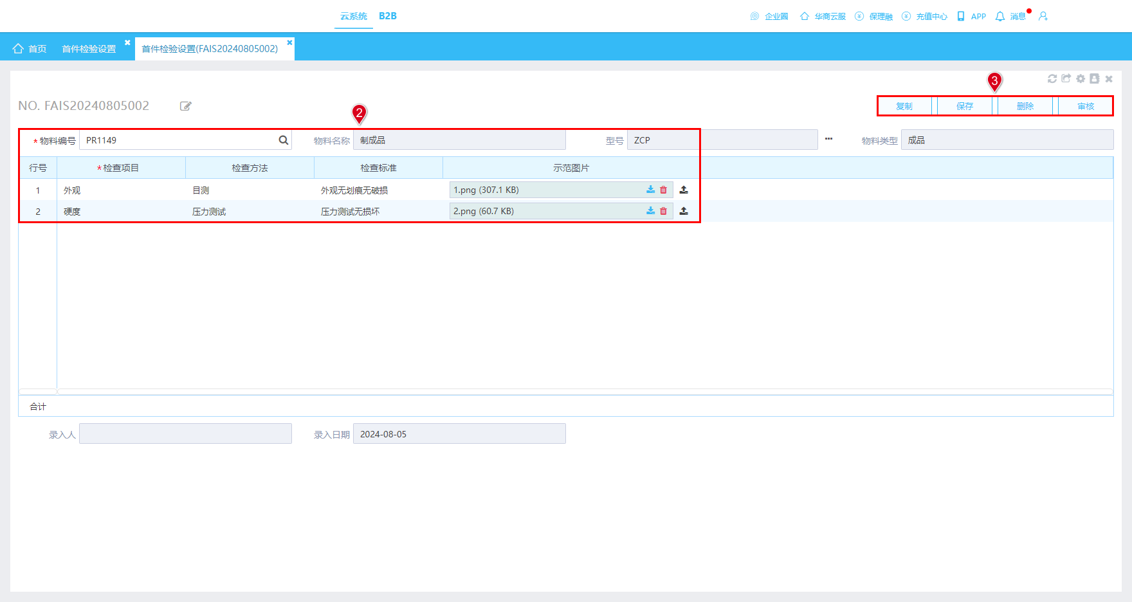The image size is (1132, 602).
Task: Switch to 首件检验设置 tab
Action: click(89, 49)
